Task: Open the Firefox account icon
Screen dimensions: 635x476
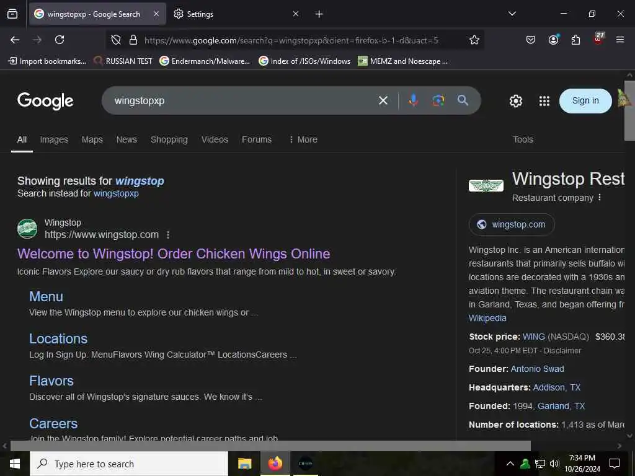Action: pyautogui.click(x=553, y=40)
